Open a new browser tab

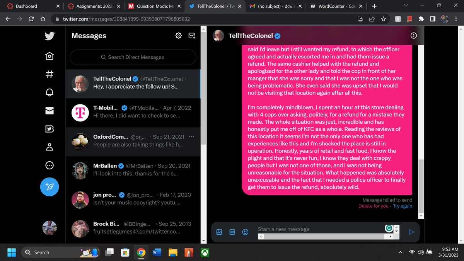[374, 6]
